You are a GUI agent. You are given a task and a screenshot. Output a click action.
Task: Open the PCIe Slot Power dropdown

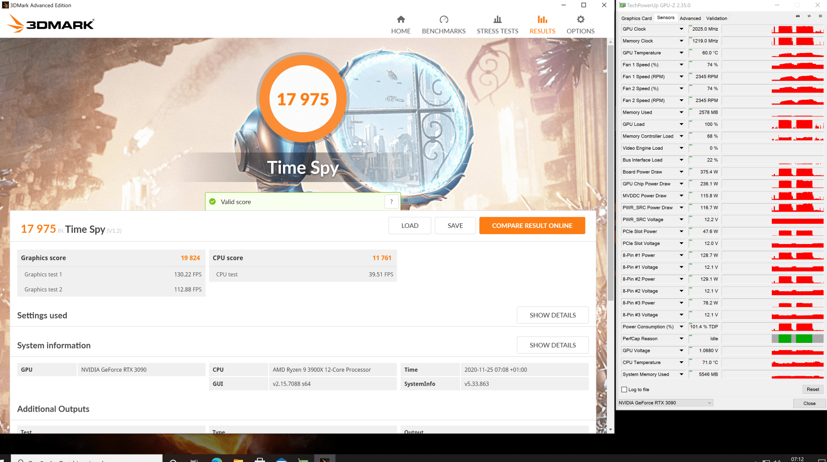point(681,231)
